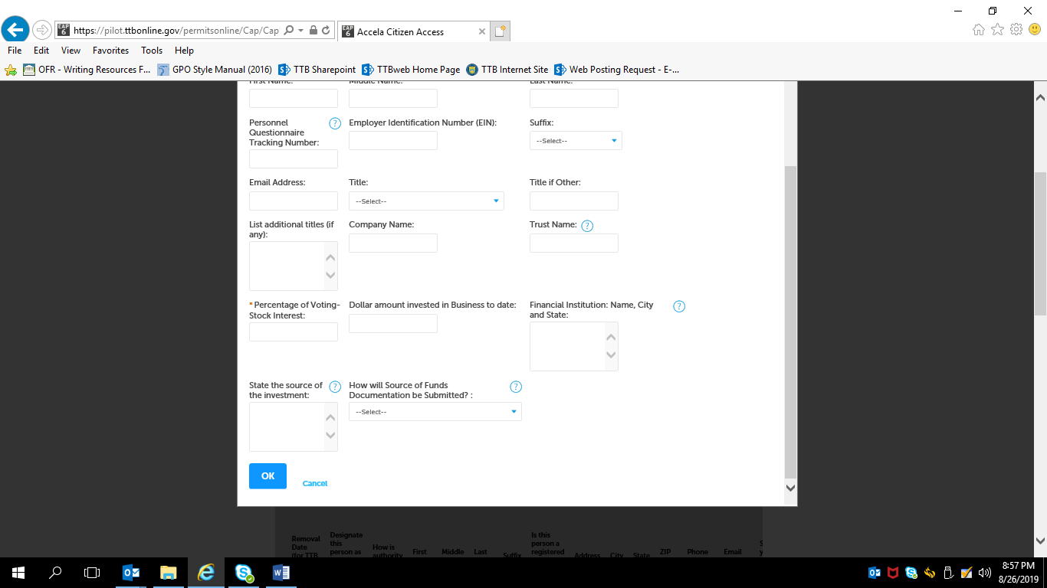Open TTB Internet Site favorite
The width and height of the screenshot is (1047, 588).
[507, 70]
